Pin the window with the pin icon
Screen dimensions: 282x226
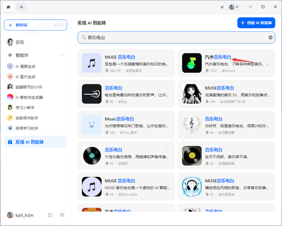click(222, 7)
